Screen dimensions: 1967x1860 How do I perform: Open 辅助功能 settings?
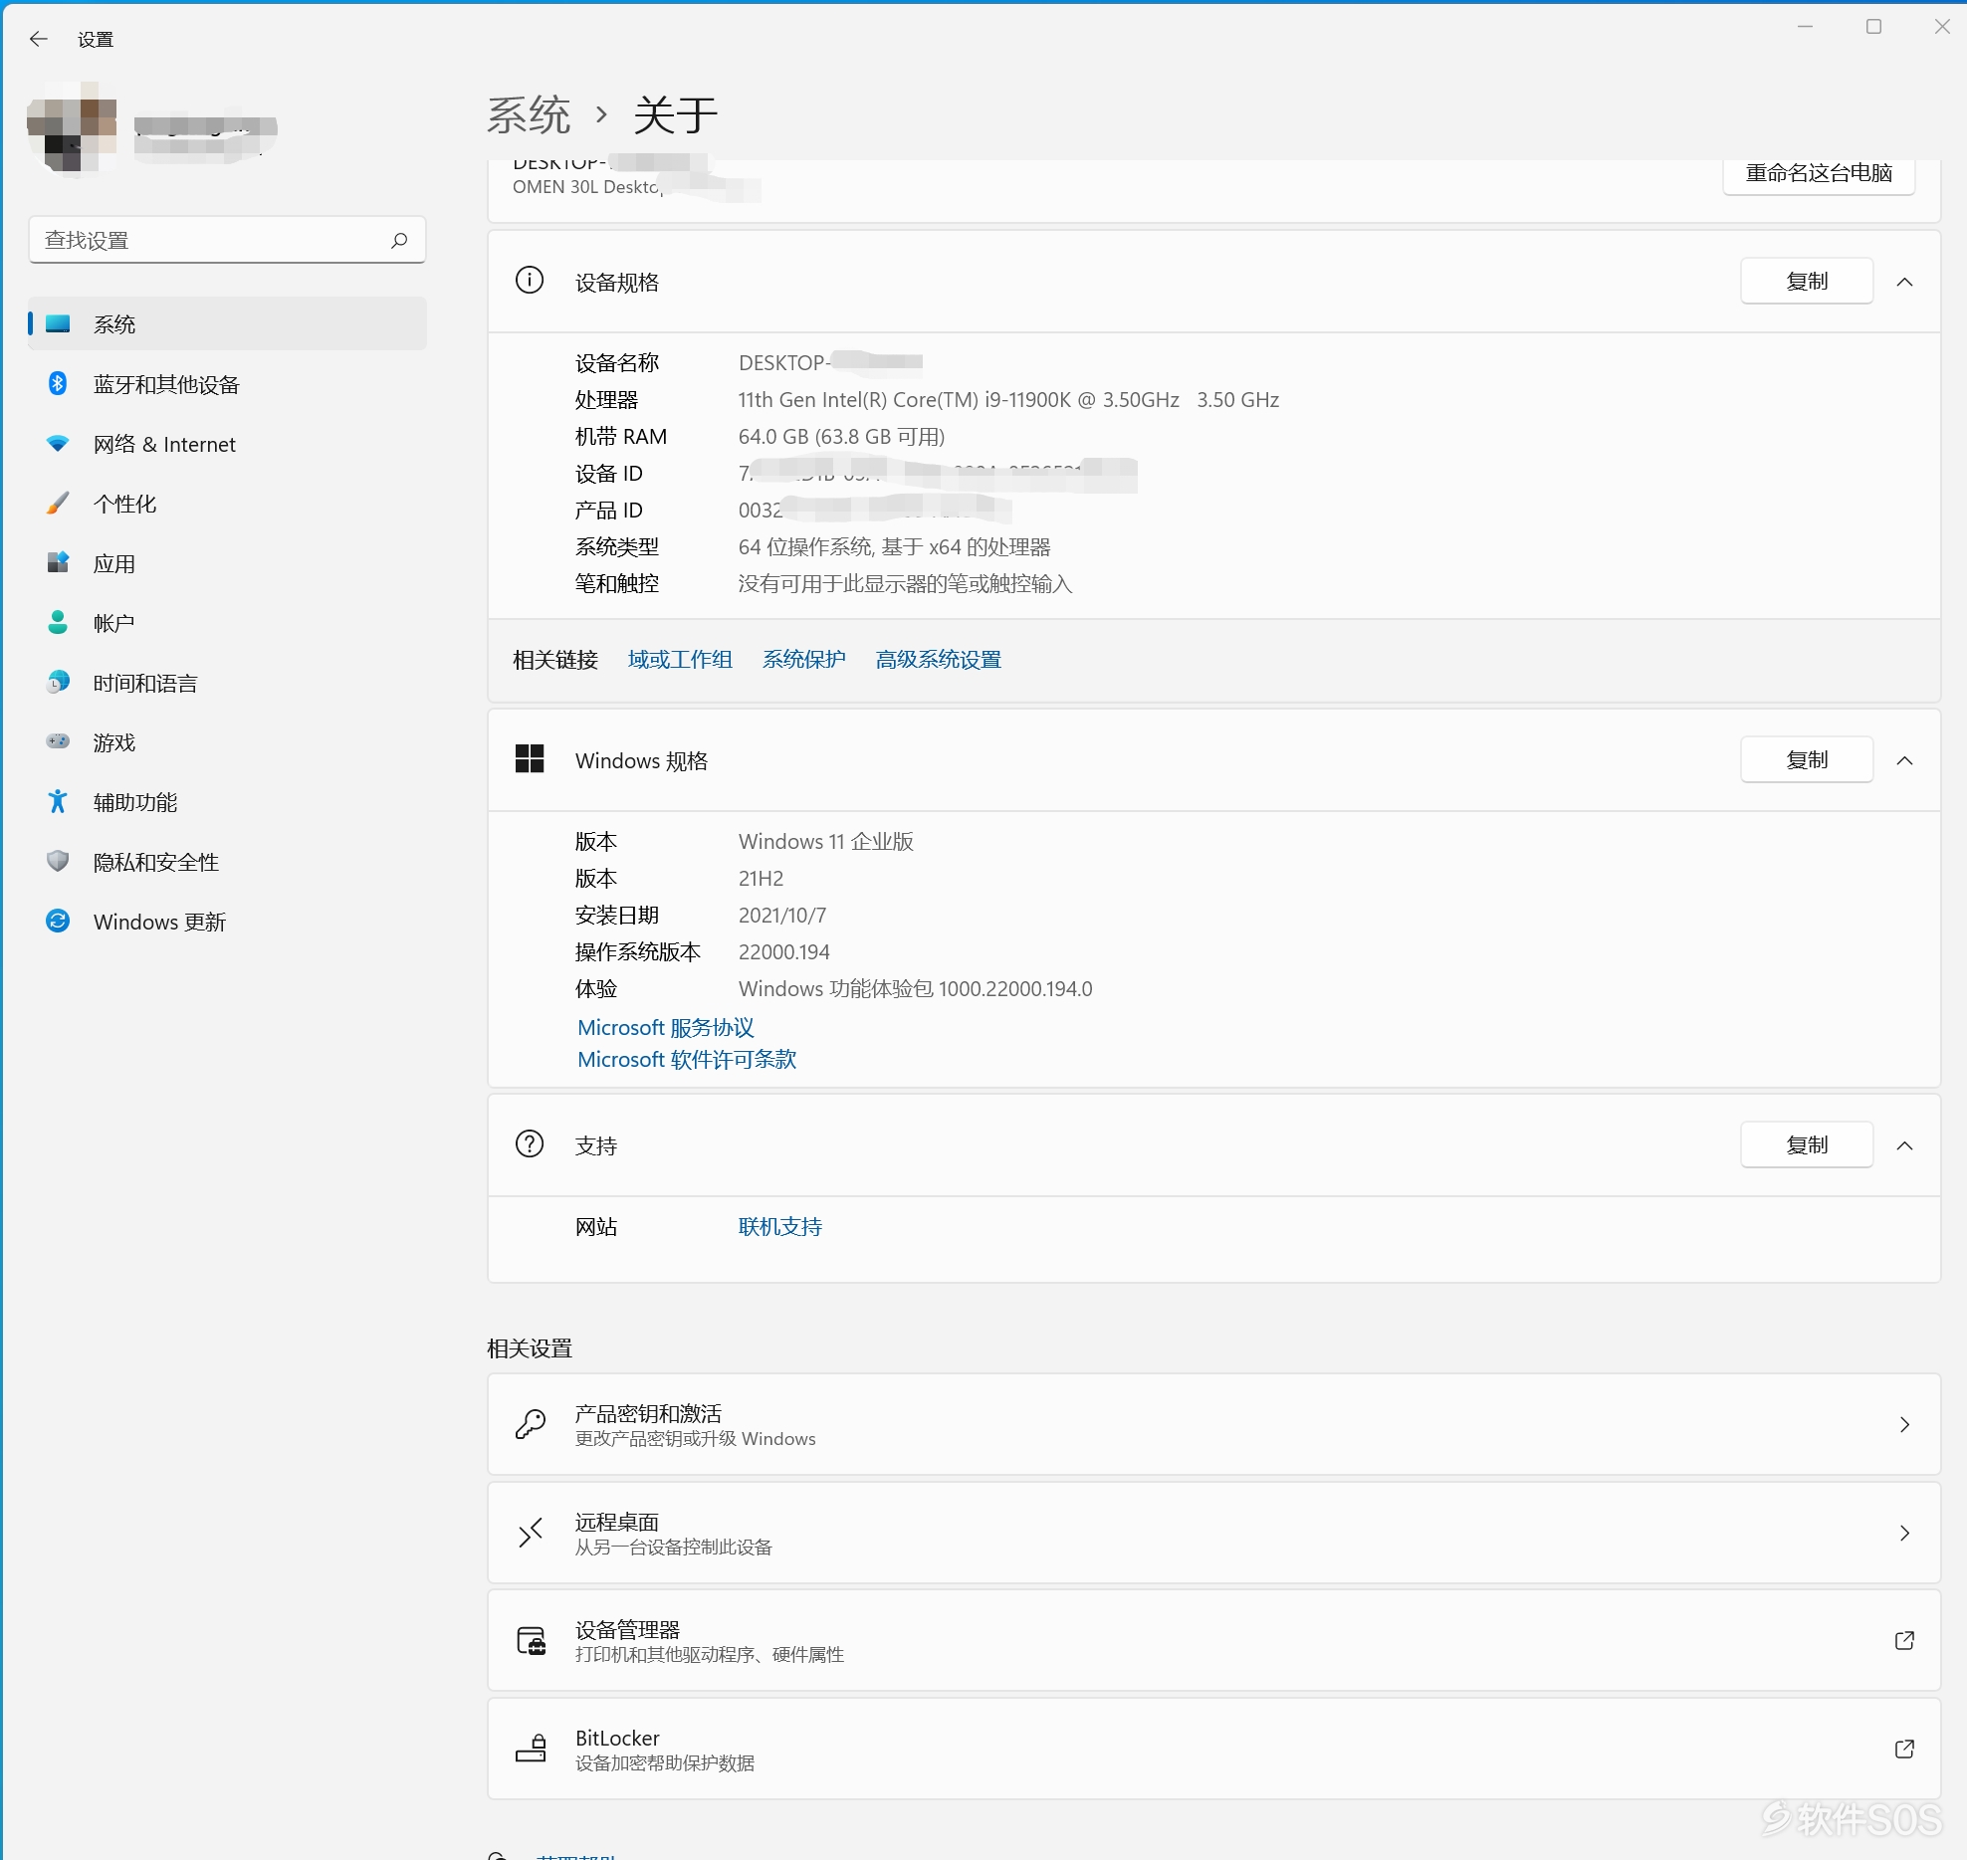[227, 801]
